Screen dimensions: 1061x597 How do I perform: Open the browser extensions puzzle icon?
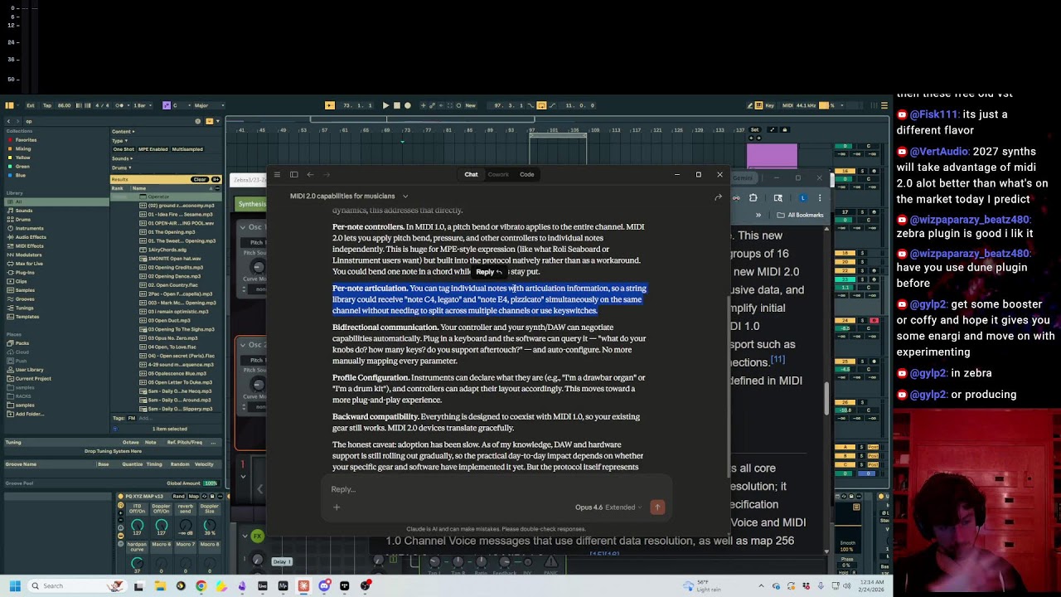(753, 197)
